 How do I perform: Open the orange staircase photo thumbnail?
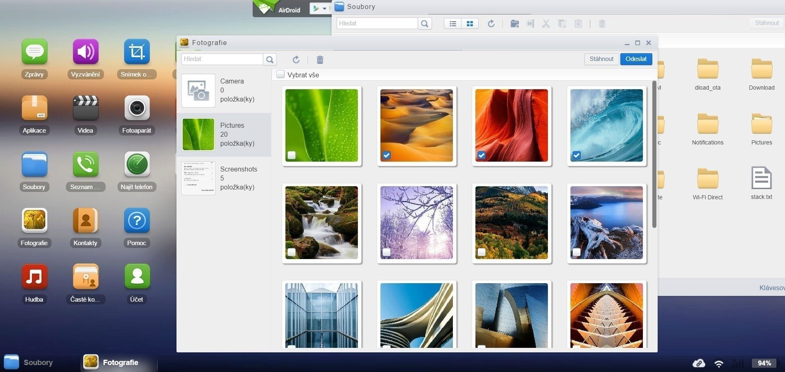[606, 316]
